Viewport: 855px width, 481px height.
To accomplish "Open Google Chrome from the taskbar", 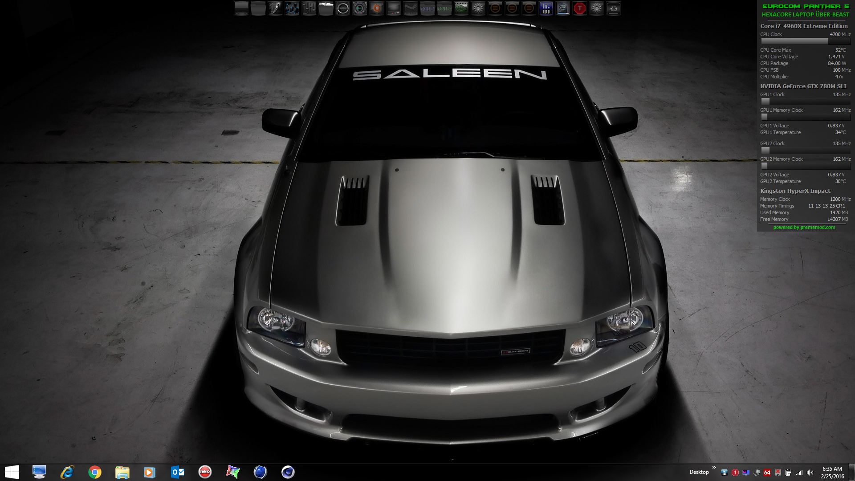I will pyautogui.click(x=94, y=472).
